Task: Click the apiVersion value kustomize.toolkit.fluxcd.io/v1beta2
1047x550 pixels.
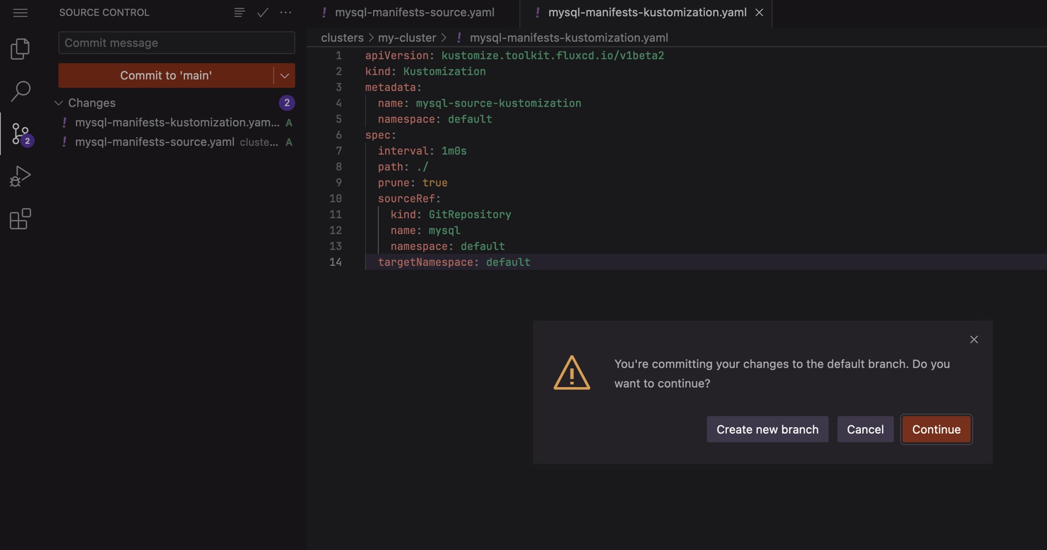Action: tap(553, 56)
